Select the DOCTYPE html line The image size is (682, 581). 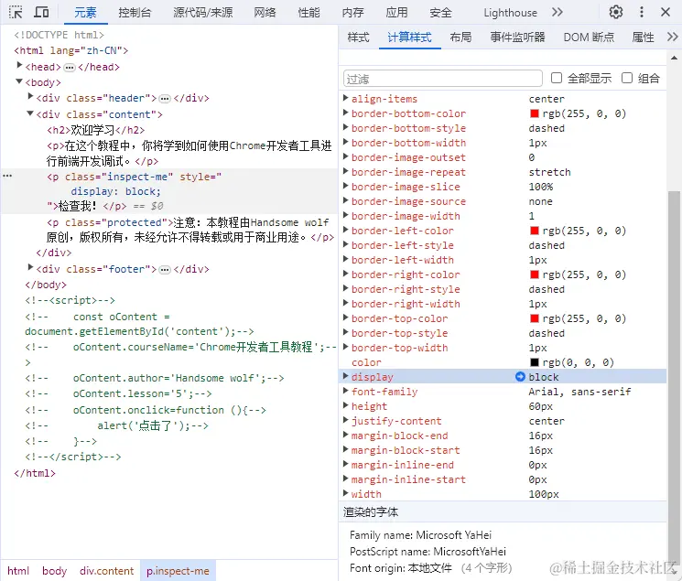click(60, 35)
